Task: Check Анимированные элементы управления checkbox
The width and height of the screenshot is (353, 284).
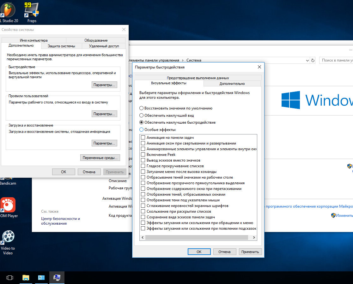Action: pyautogui.click(x=143, y=149)
